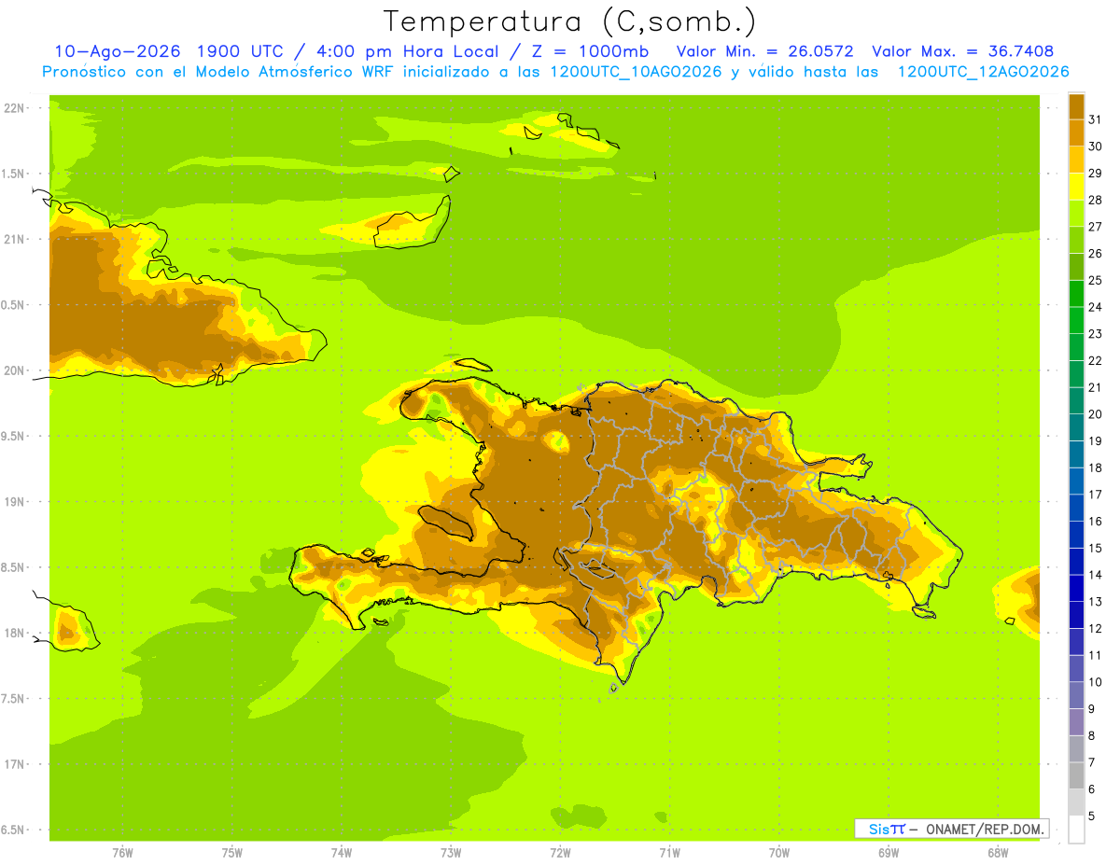
Task: Click the latitude label "22N"
Action: point(15,108)
